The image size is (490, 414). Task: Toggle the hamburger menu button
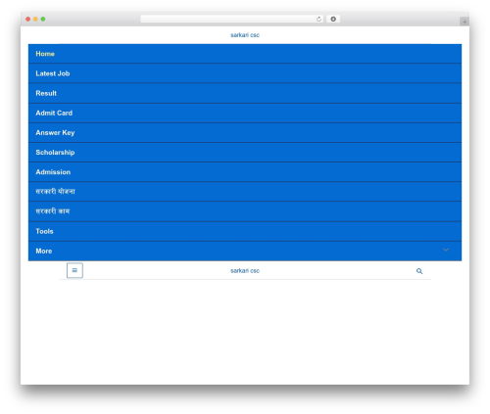click(74, 270)
